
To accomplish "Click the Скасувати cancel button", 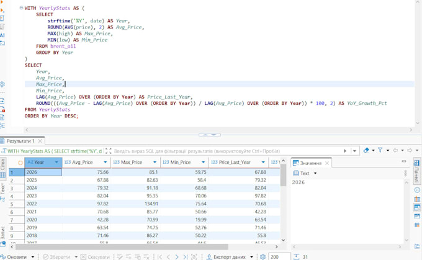I will click(95, 257).
